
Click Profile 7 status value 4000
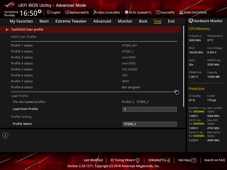pyautogui.click(x=125, y=81)
